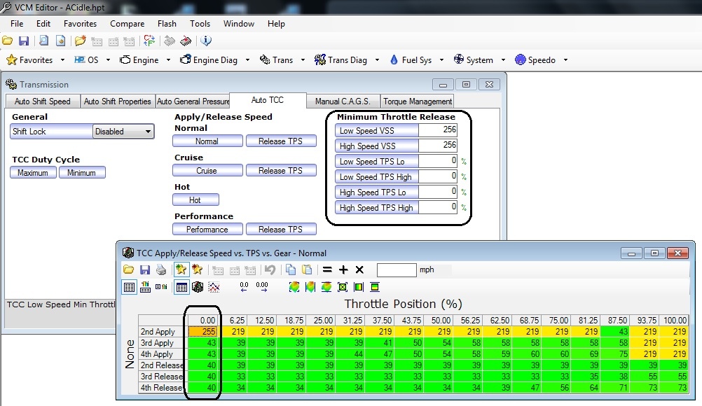Expand the Favorites toolbar dropdown arrow
Image resolution: width=702 pixels, height=406 pixels.
click(x=62, y=60)
